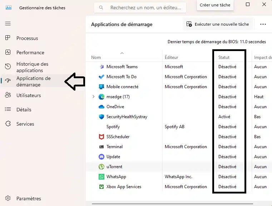Open the three-dots more options menu

point(263,24)
